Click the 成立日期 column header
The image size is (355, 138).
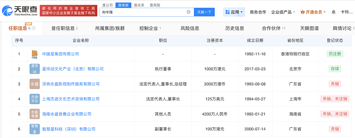(x=255, y=40)
